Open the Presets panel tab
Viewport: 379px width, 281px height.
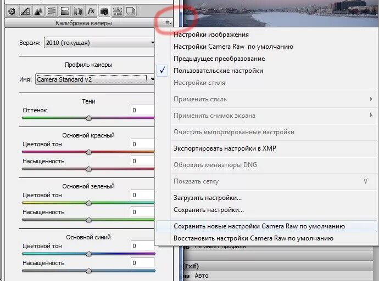(118, 11)
